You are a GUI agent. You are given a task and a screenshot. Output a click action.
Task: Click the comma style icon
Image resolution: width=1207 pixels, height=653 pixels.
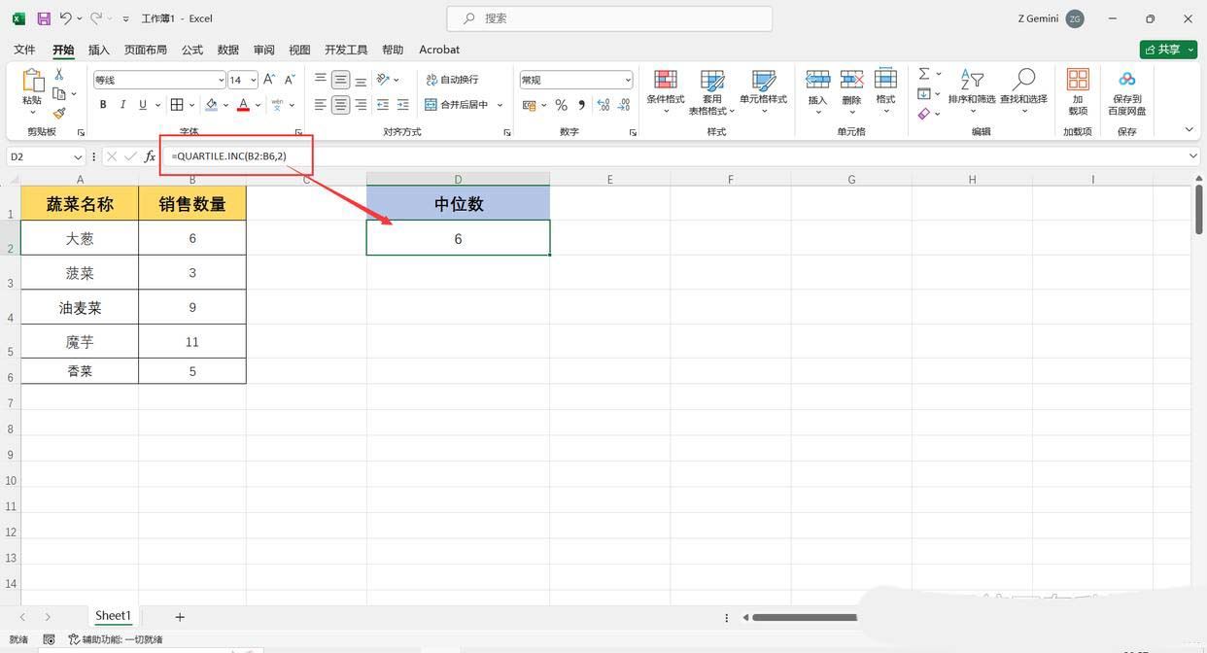pyautogui.click(x=581, y=105)
